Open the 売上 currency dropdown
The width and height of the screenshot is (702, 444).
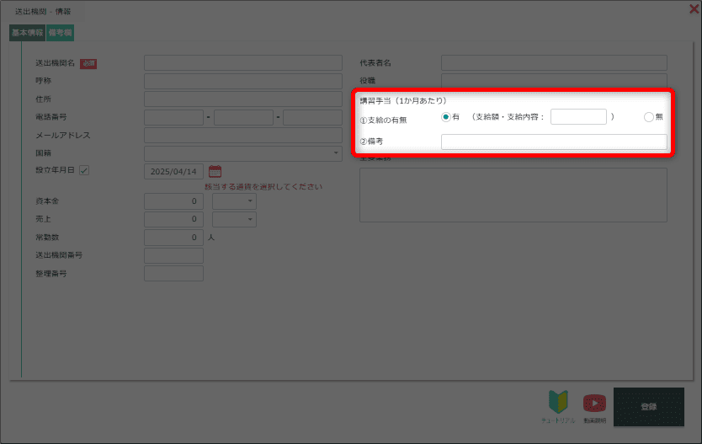234,219
